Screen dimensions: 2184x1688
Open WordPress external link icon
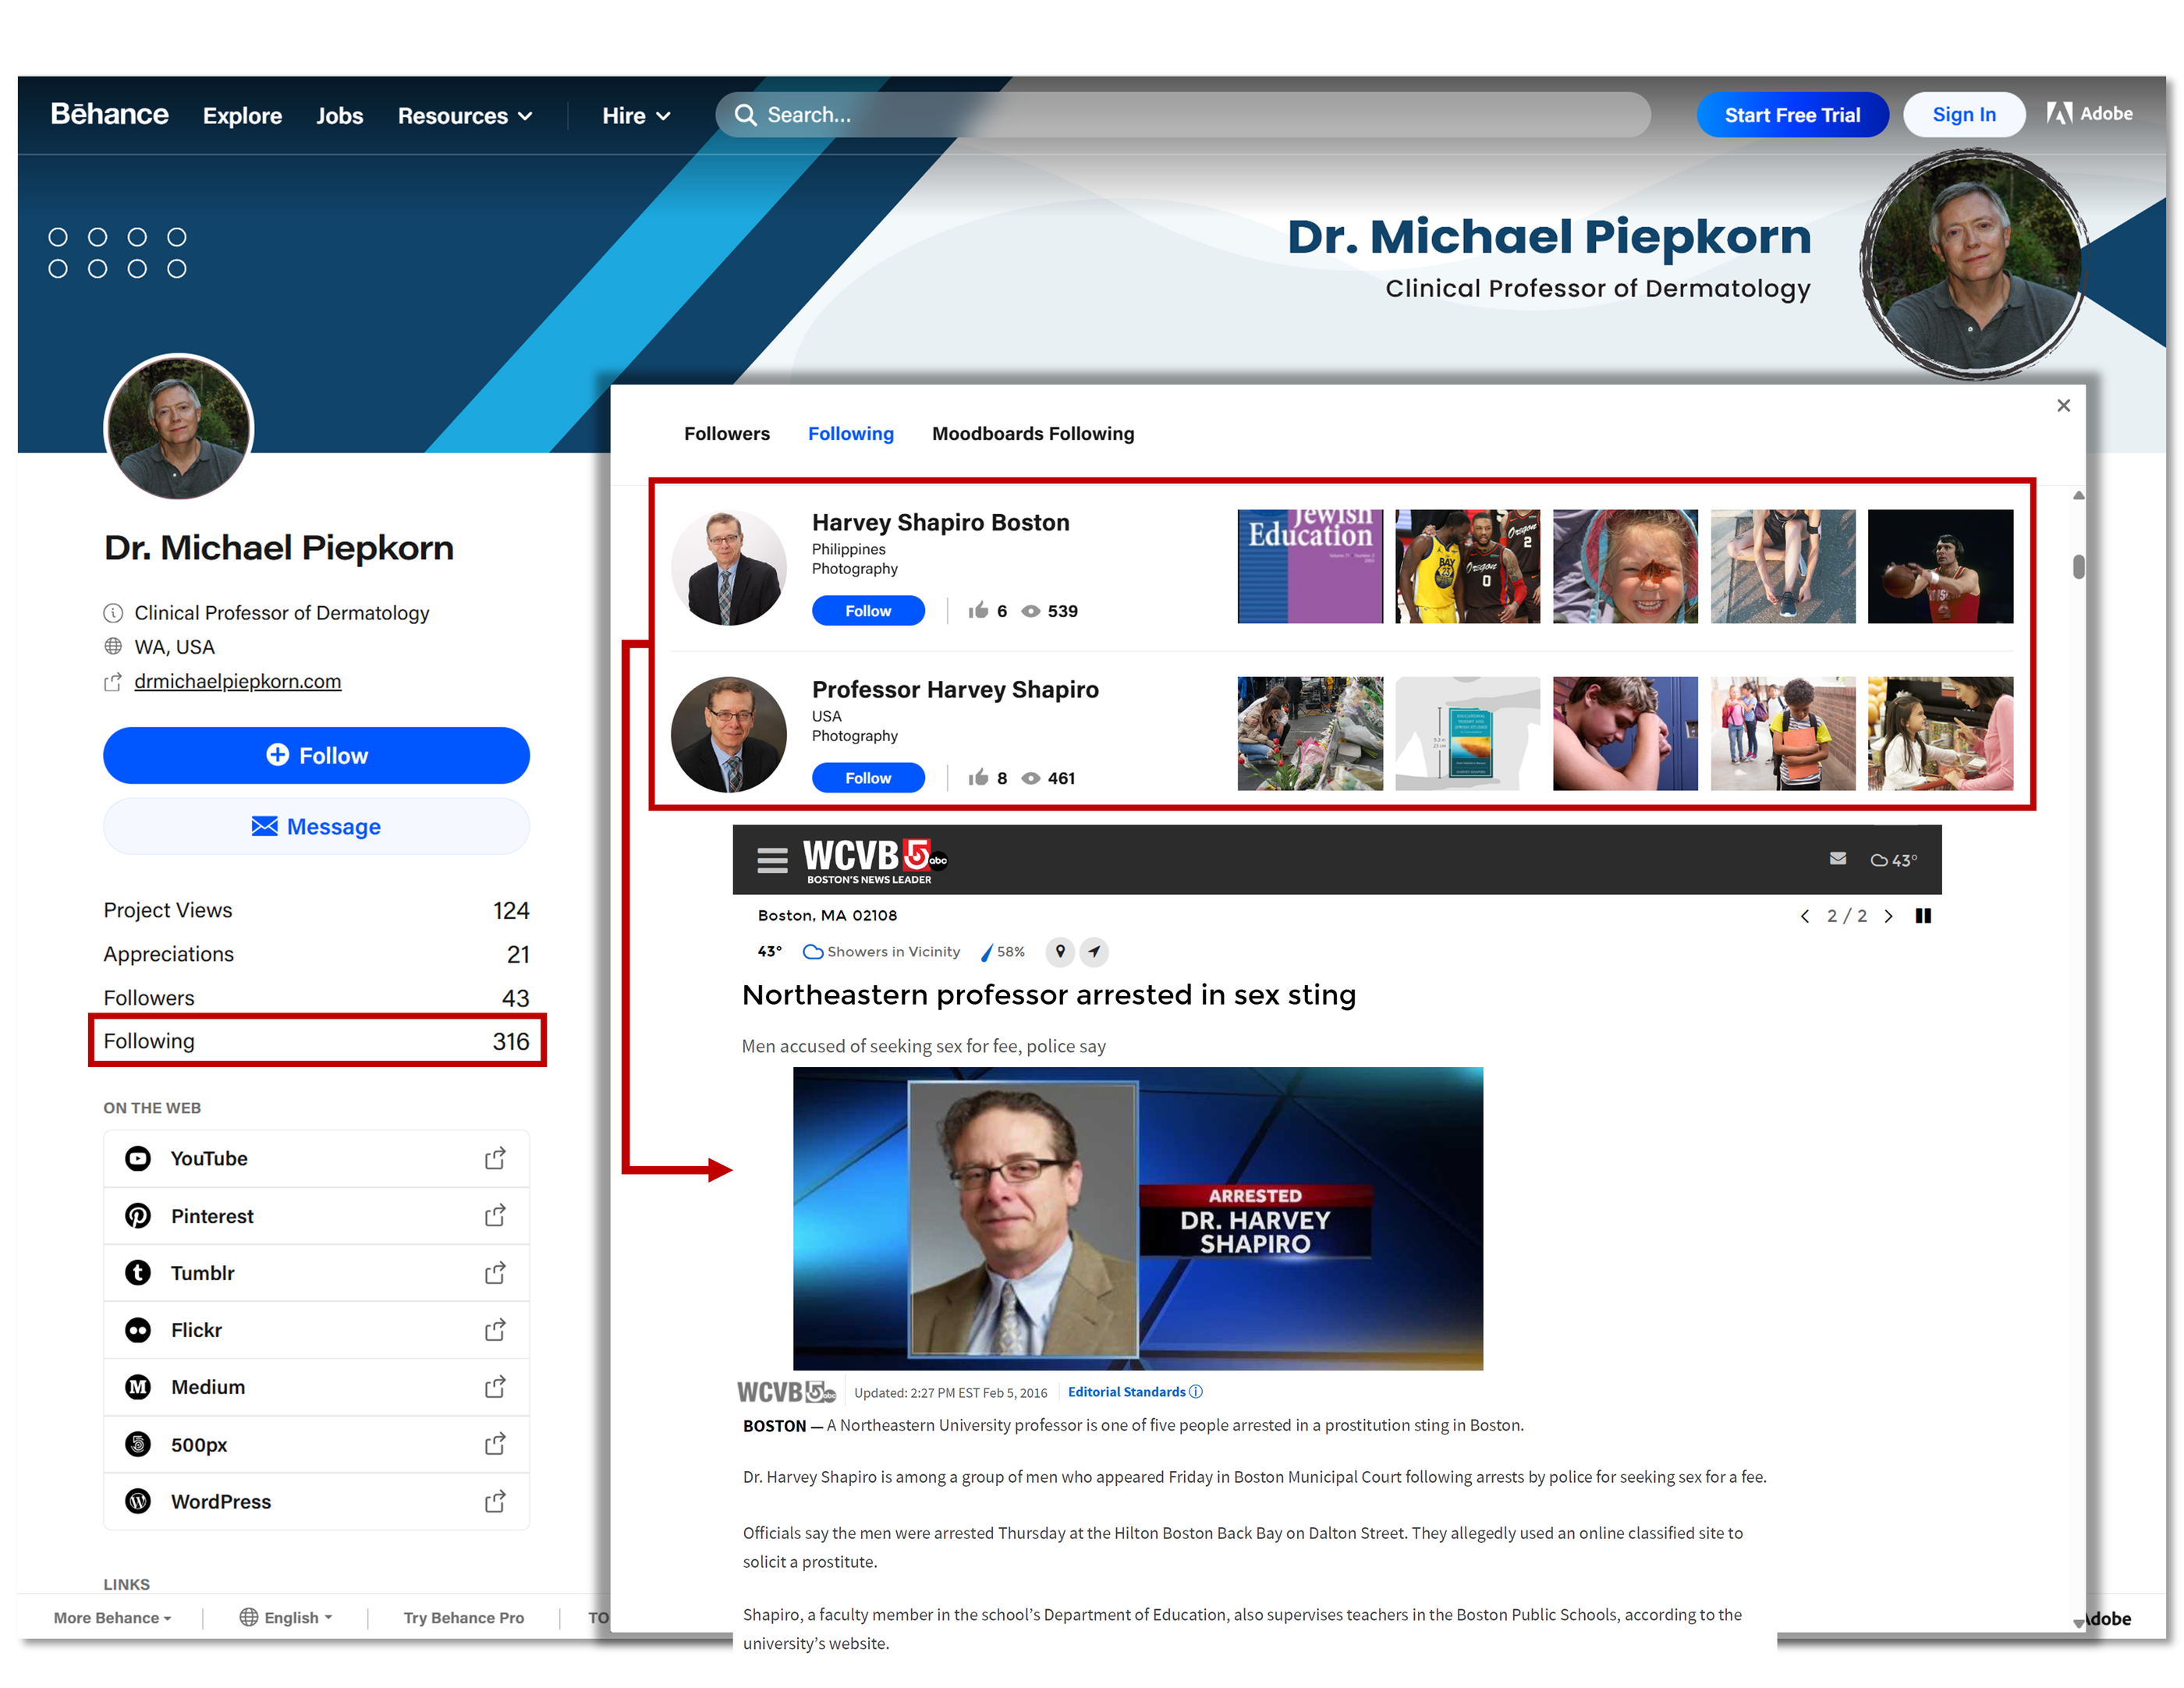pyautogui.click(x=495, y=1502)
